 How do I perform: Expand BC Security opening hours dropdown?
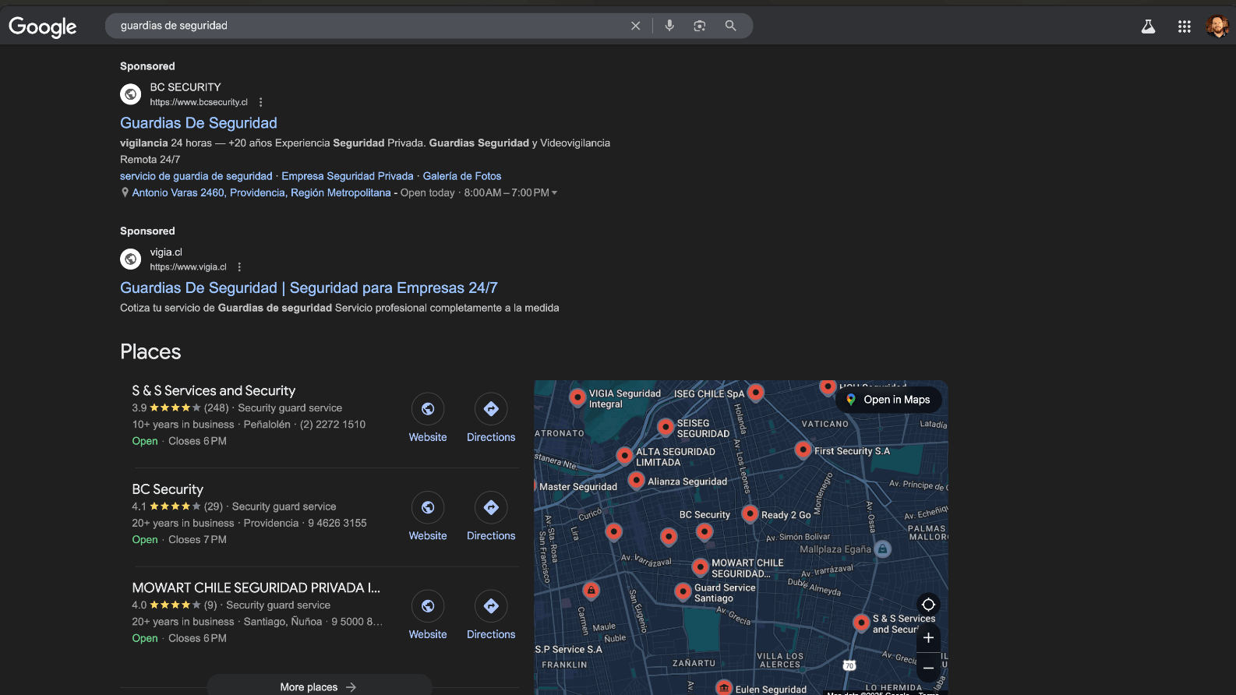point(555,193)
